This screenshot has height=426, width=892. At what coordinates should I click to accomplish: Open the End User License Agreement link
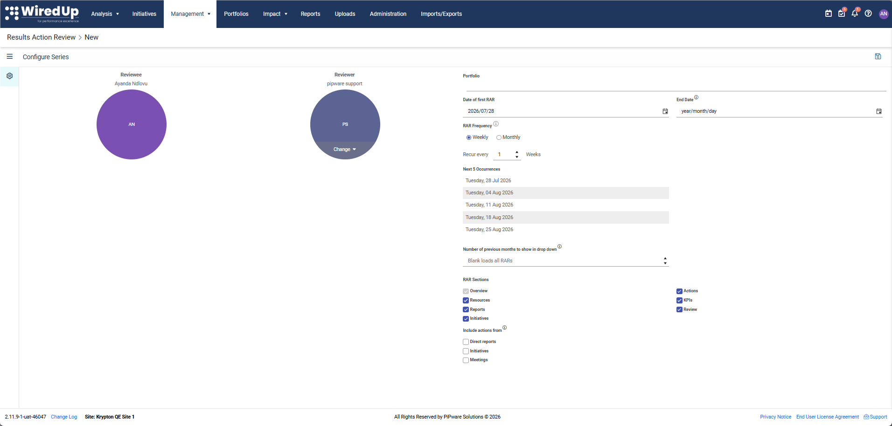pyautogui.click(x=828, y=417)
